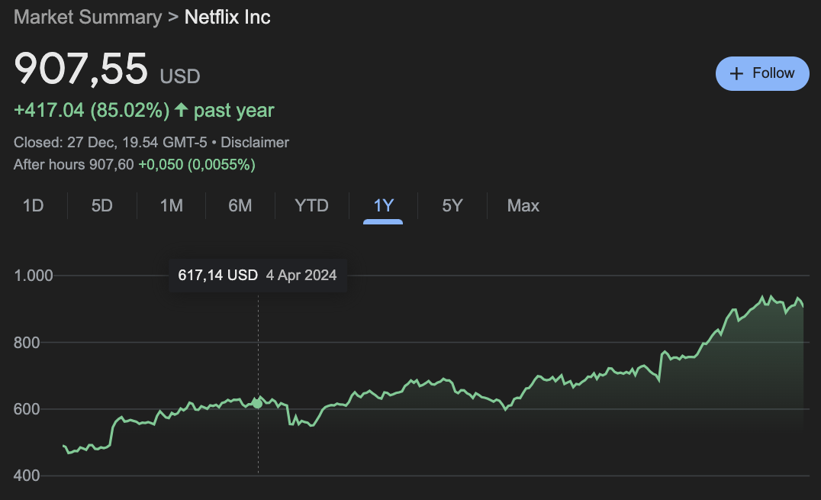Click the after hours 907,60 price

[x=112, y=164]
